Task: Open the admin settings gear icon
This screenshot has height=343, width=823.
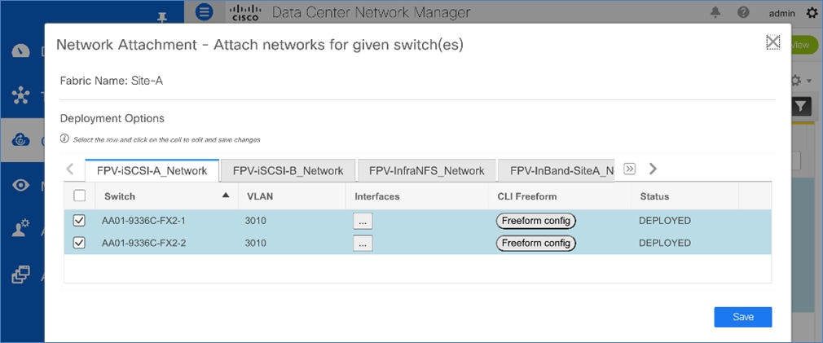Action: 812,12
